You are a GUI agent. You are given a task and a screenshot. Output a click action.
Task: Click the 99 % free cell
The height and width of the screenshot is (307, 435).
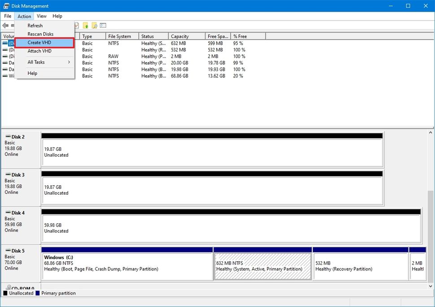(238, 63)
